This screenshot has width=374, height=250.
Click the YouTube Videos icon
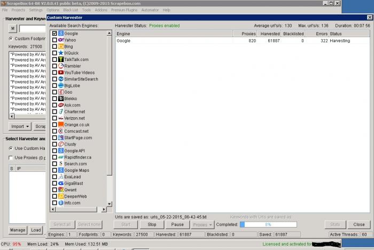61,72
